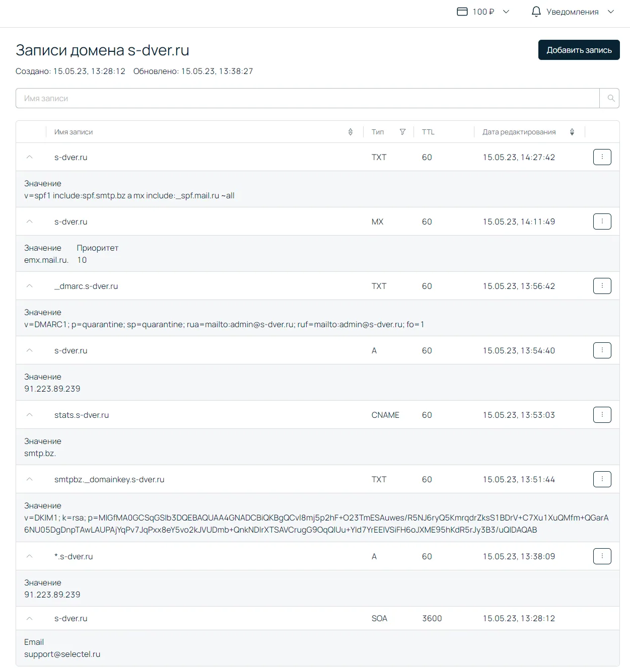
Task: Click the DMARC value v=DMARC1 text
Action: point(224,324)
